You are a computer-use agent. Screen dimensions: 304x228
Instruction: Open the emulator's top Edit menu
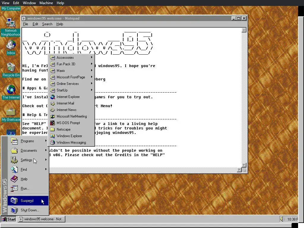click(16, 3)
